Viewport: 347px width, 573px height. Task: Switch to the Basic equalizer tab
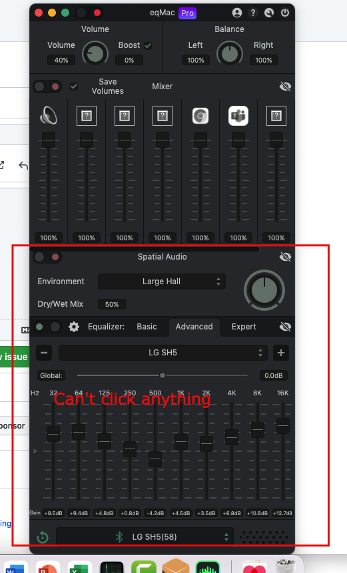coord(147,327)
